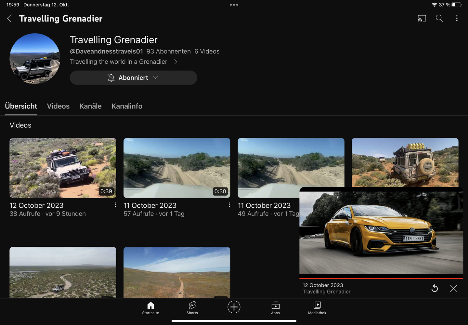The height and width of the screenshot is (325, 468).
Task: Switch to the Videos tab
Action: coord(58,106)
